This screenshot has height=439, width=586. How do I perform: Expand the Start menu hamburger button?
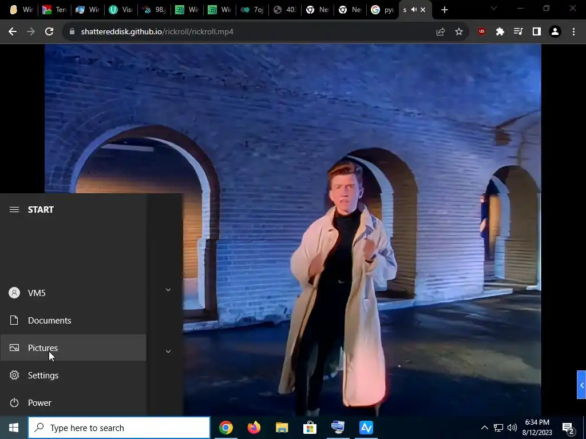[14, 209]
